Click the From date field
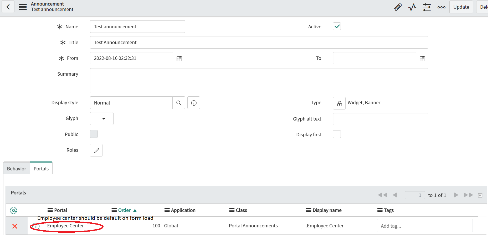Screen dimensions: 503x235 coord(131,58)
